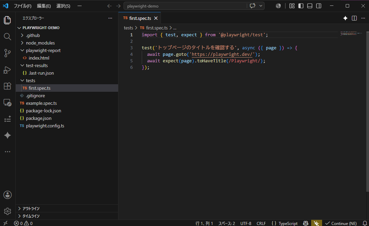
Task: Open the Remote Explorer view
Action: pyautogui.click(x=8, y=103)
